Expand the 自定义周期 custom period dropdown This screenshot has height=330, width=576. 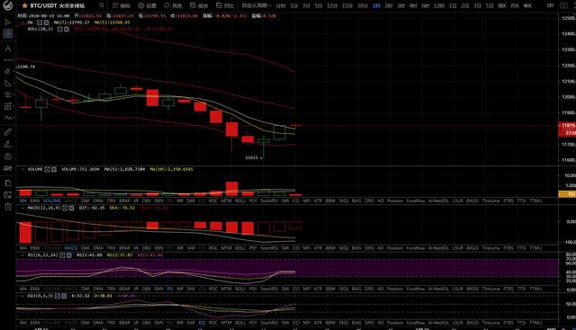(256, 5)
